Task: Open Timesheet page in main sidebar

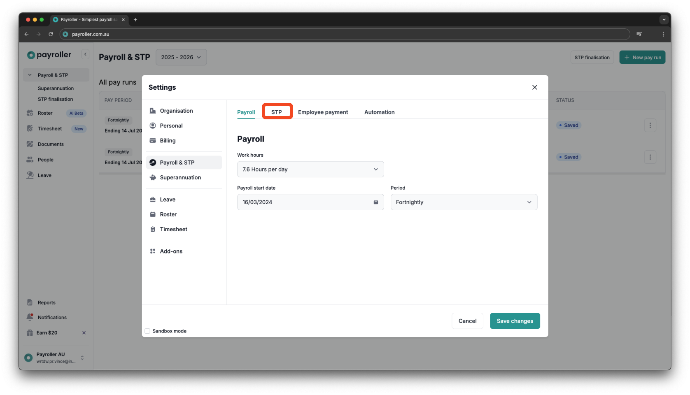Action: pyautogui.click(x=50, y=129)
